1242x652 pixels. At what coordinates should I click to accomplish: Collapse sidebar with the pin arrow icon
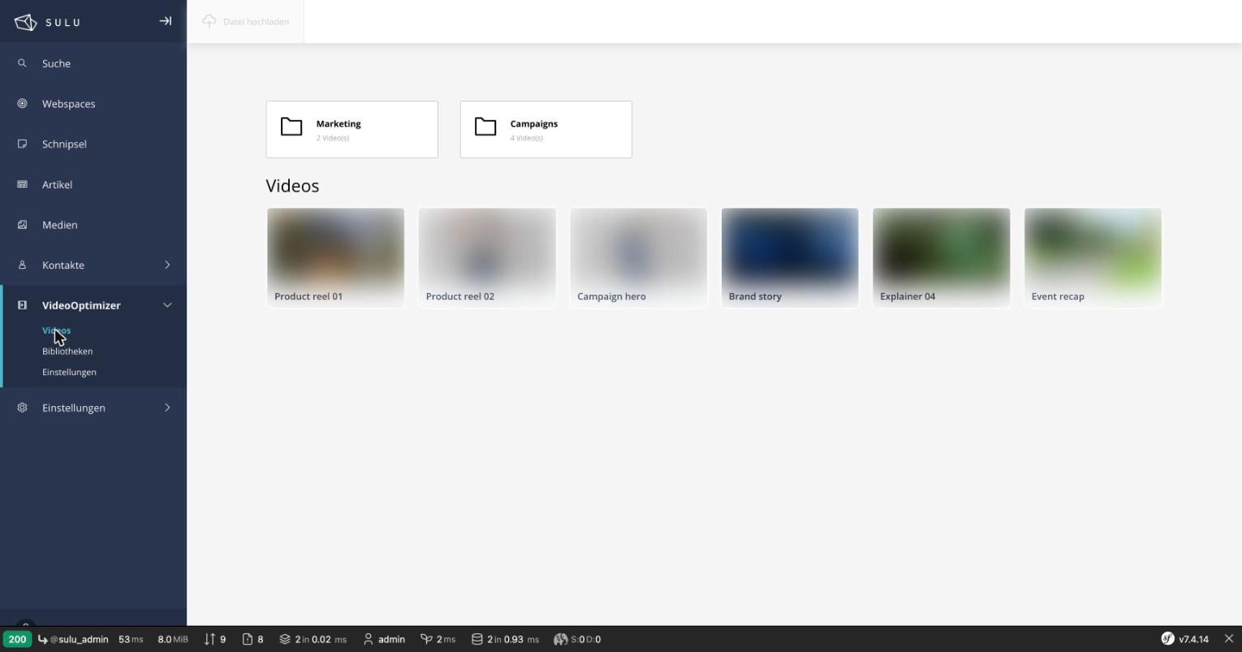click(x=166, y=21)
